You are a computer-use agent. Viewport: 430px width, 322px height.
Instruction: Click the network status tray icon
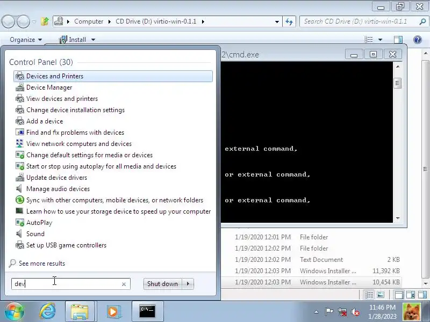342,312
